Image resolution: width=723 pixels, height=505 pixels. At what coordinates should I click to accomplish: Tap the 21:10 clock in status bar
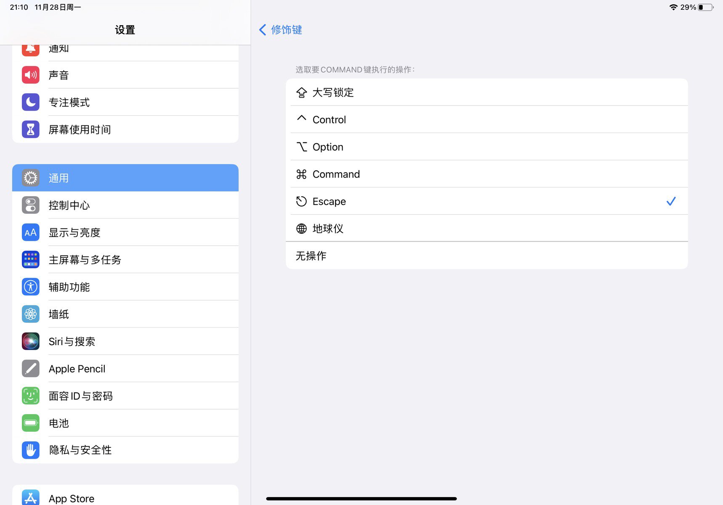point(19,7)
